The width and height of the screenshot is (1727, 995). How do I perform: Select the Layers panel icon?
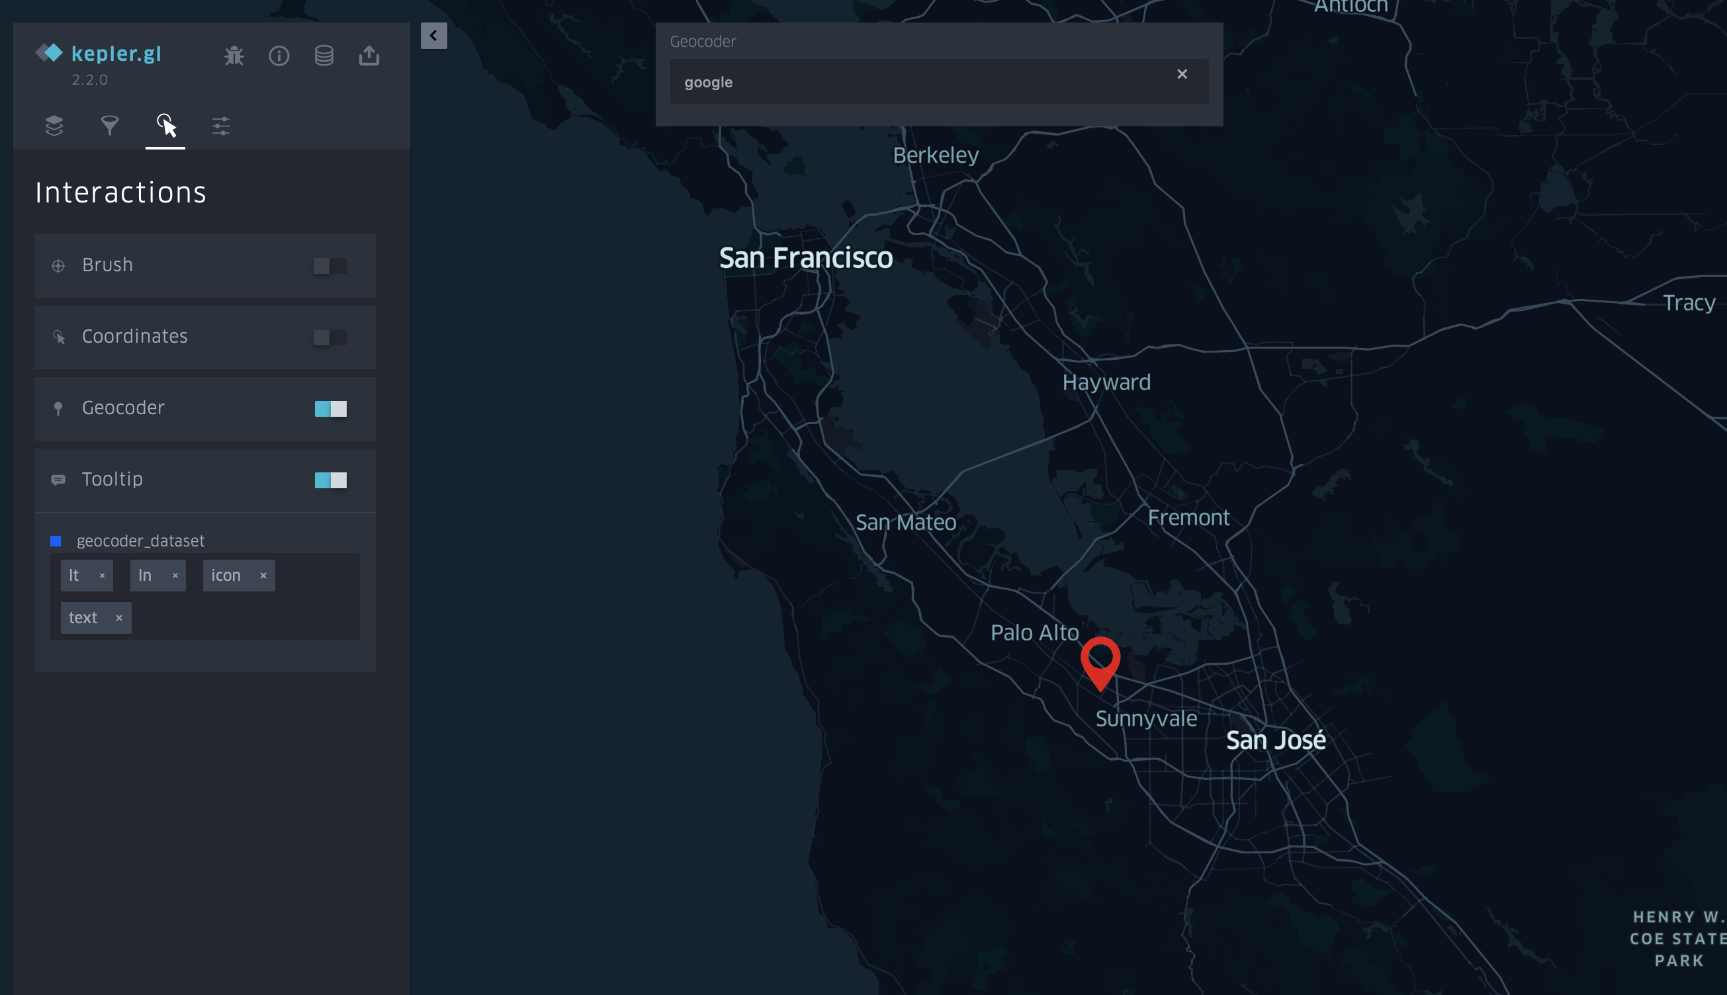coord(55,126)
